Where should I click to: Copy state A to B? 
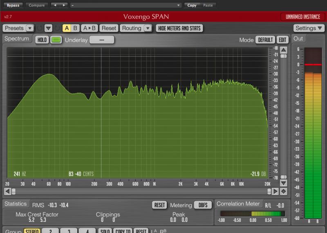(x=89, y=28)
